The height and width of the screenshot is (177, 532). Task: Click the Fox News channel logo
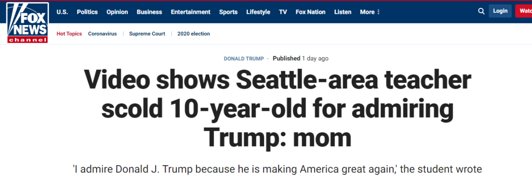[28, 23]
